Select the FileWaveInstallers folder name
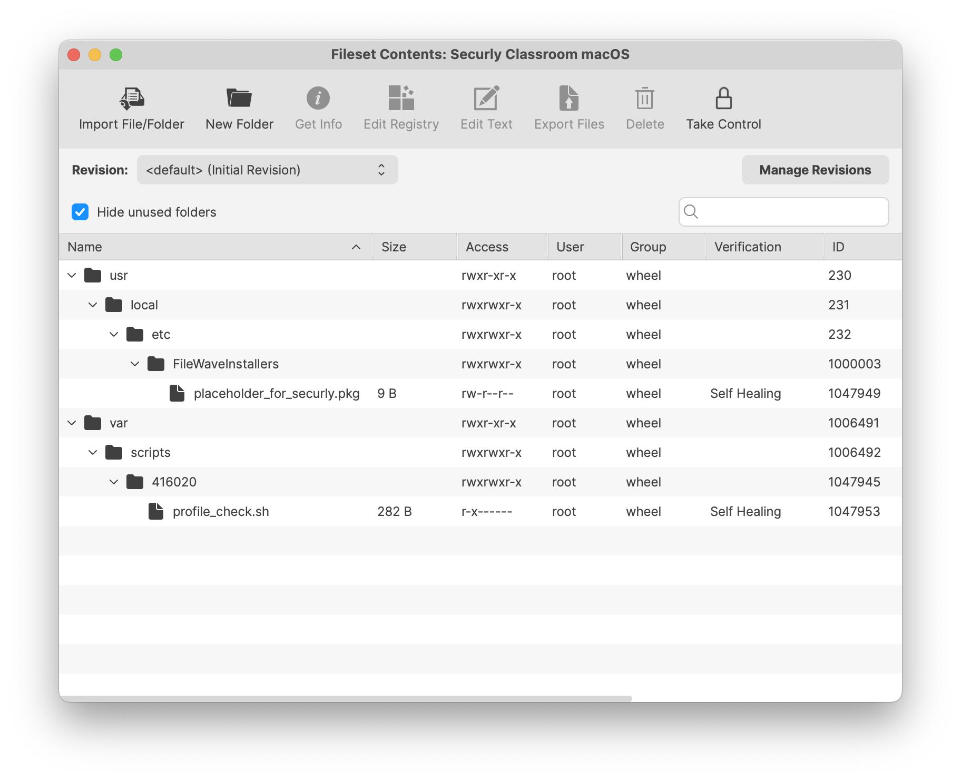 [x=225, y=364]
